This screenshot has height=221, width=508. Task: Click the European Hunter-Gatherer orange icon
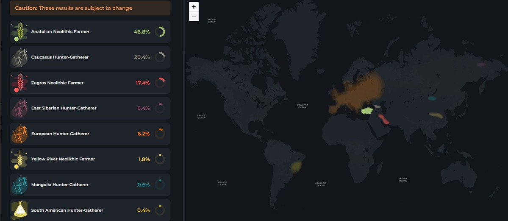pyautogui.click(x=19, y=134)
